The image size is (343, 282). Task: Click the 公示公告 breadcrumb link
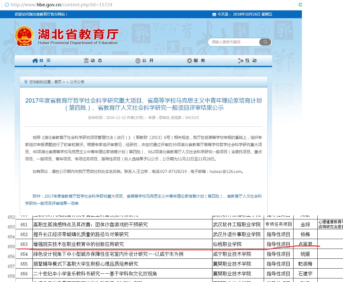(77, 82)
